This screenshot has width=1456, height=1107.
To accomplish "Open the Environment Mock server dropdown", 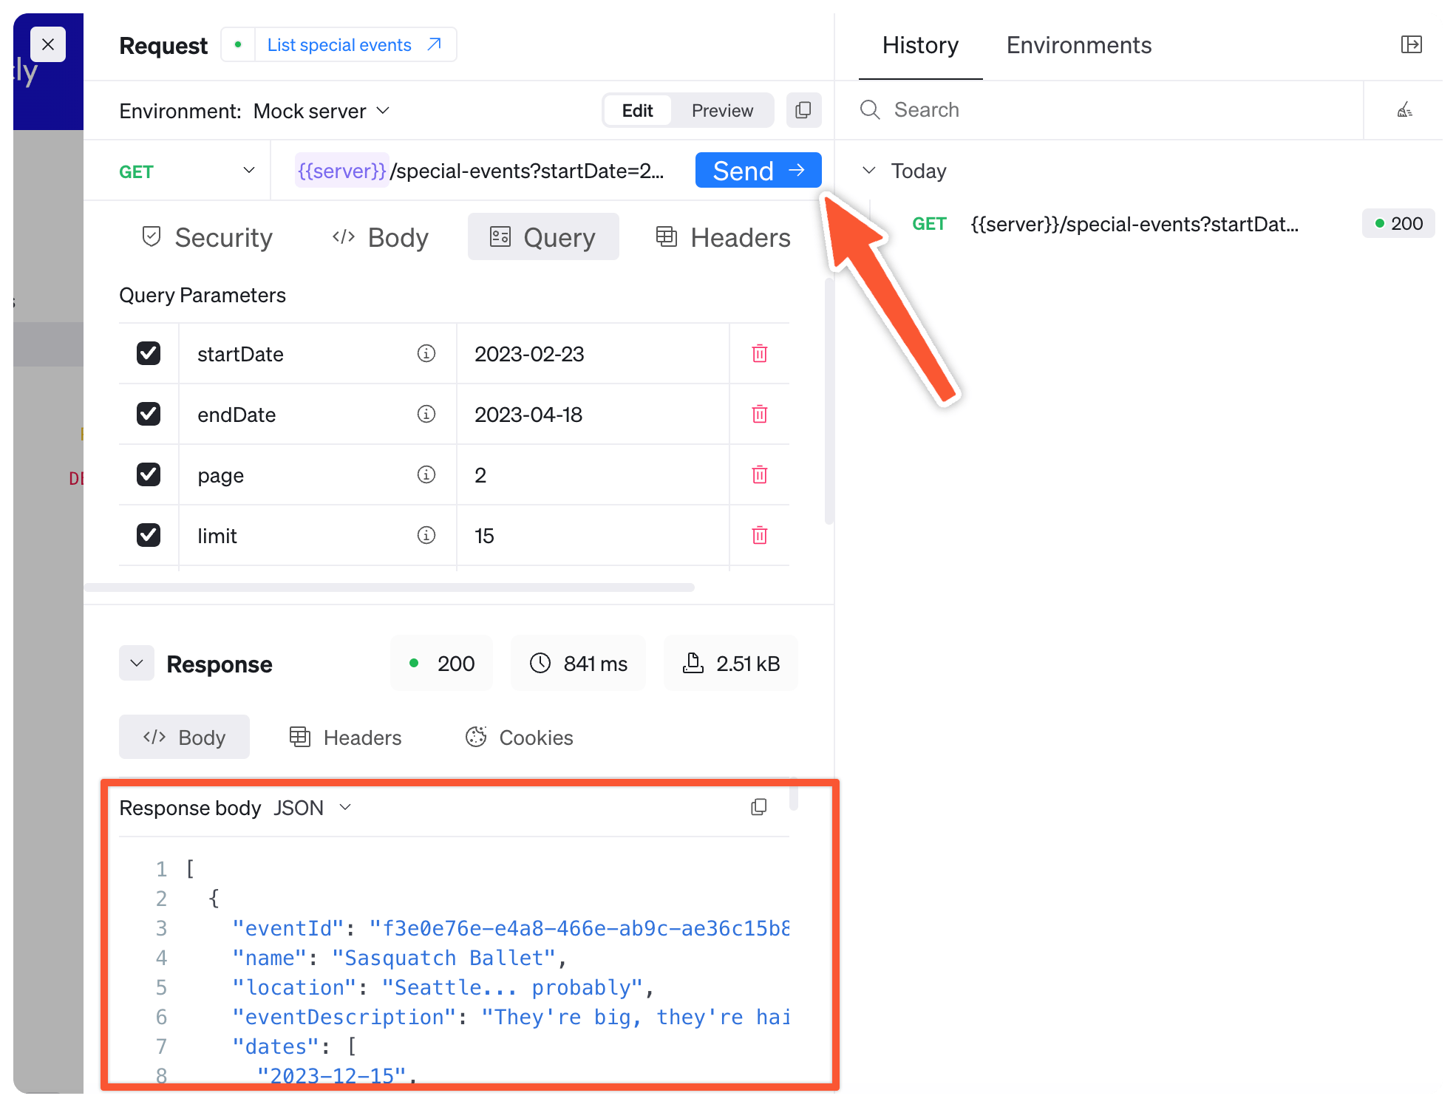I will pos(322,111).
